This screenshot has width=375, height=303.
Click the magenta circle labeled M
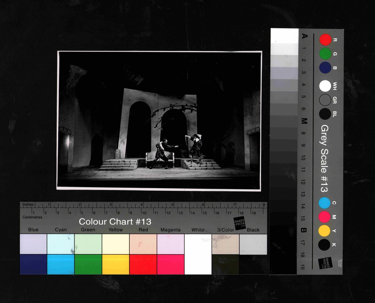(x=324, y=217)
